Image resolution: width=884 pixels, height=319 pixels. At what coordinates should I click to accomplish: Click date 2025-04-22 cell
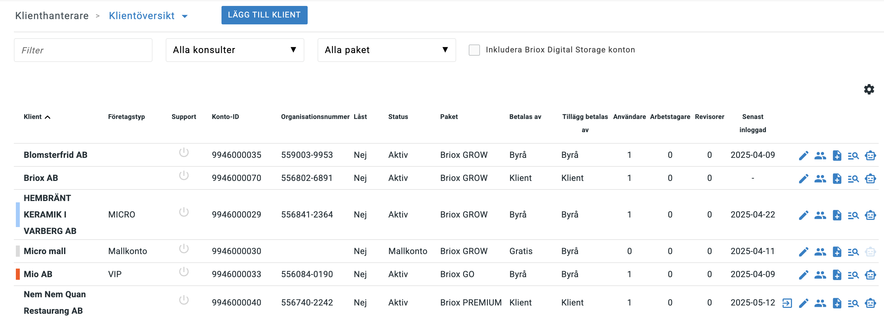753,215
